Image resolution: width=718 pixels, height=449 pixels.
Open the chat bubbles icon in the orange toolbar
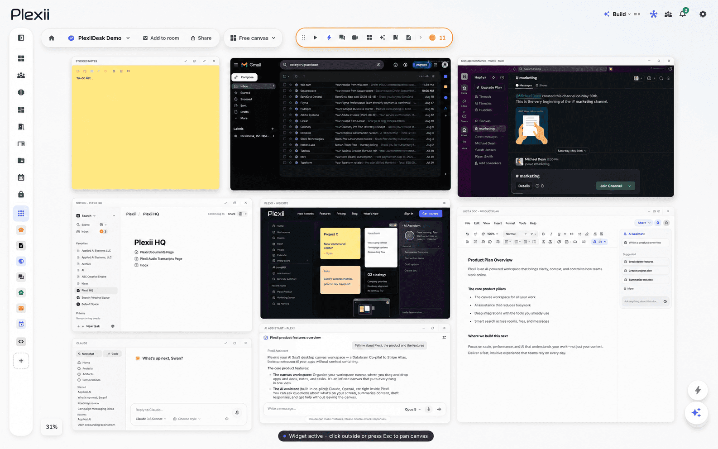[342, 38]
